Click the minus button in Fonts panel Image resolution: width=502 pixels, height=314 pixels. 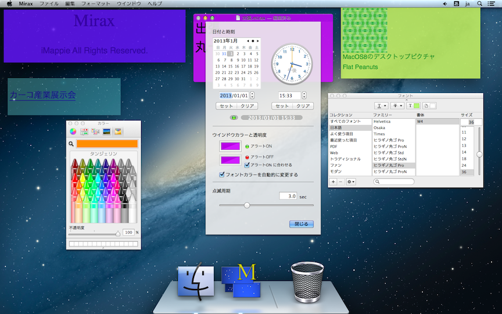[340, 181]
